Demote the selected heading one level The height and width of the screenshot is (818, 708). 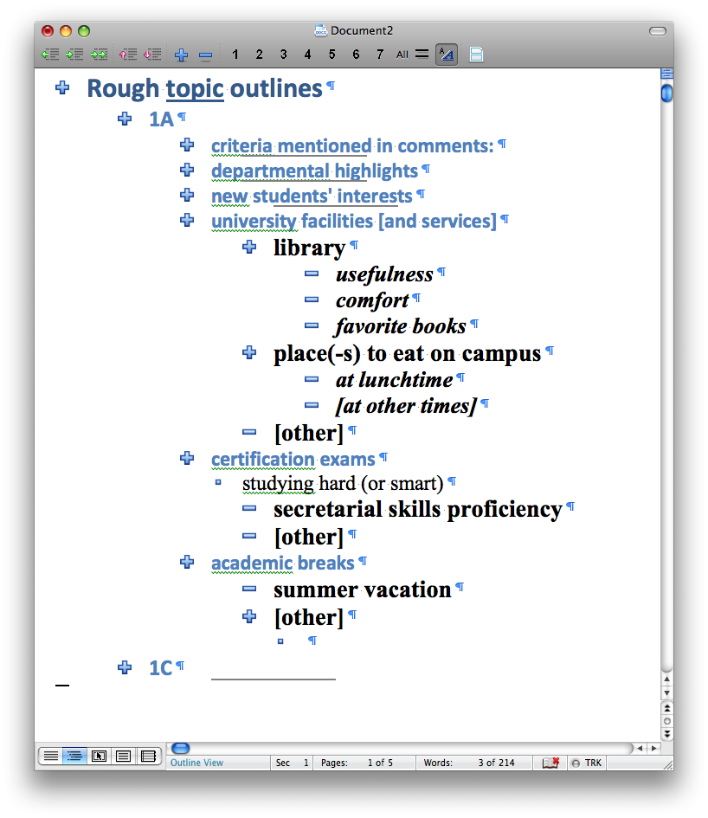pos(74,54)
